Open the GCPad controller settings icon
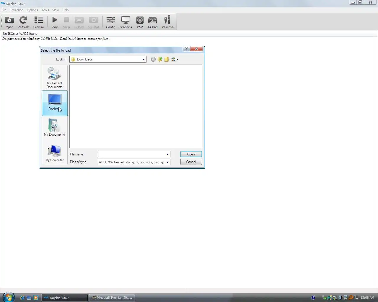This screenshot has width=378, height=302. click(x=153, y=22)
